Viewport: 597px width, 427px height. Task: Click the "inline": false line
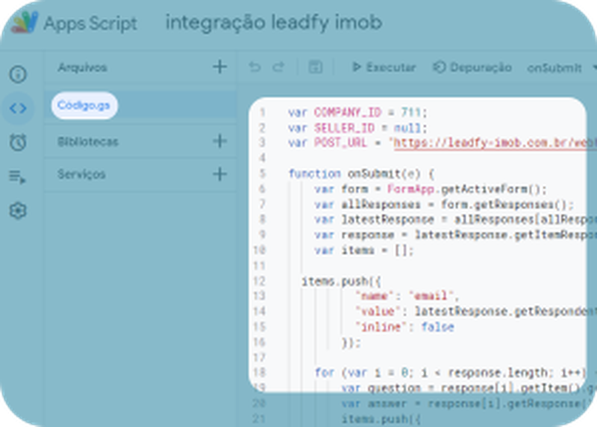pos(404,327)
